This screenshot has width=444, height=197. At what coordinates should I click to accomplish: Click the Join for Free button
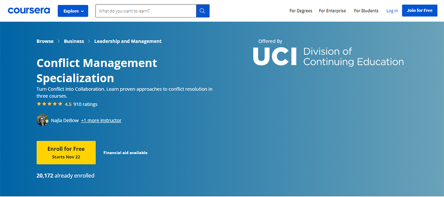tap(420, 10)
